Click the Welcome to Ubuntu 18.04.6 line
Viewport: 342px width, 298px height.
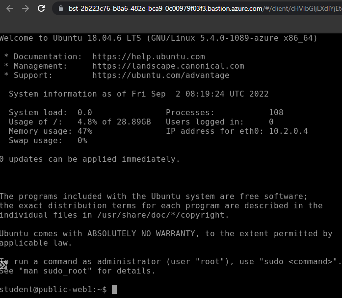(158, 38)
